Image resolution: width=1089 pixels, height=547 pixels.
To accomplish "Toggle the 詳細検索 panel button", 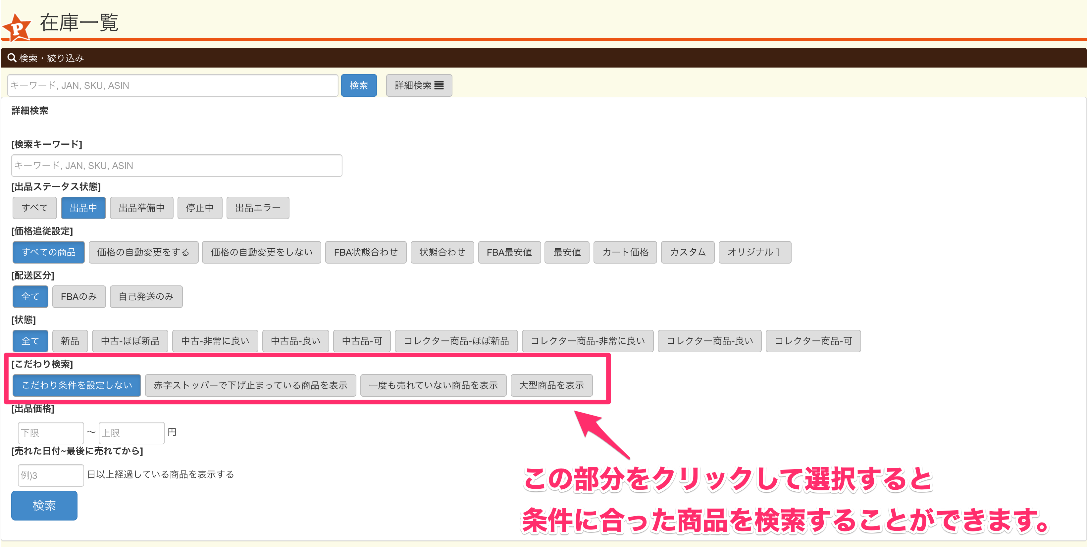I will coord(419,85).
